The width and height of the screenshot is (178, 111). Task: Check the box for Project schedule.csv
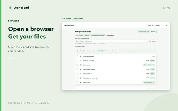click(x=77, y=56)
